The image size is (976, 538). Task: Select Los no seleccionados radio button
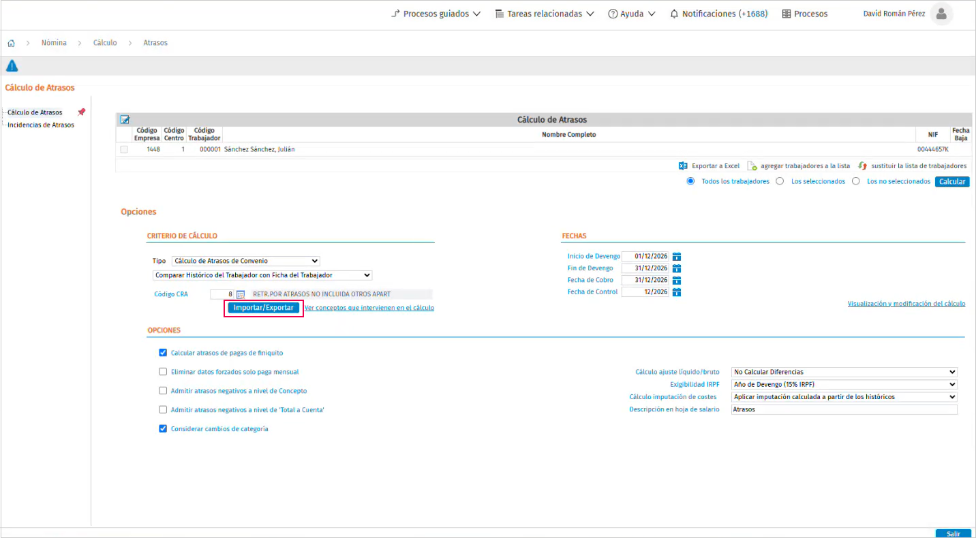pyautogui.click(x=856, y=181)
